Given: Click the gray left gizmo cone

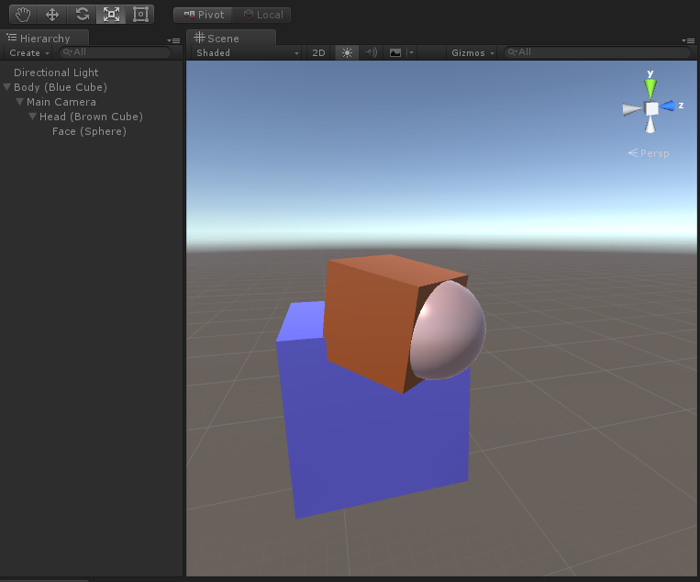Looking at the screenshot, I should click(632, 109).
